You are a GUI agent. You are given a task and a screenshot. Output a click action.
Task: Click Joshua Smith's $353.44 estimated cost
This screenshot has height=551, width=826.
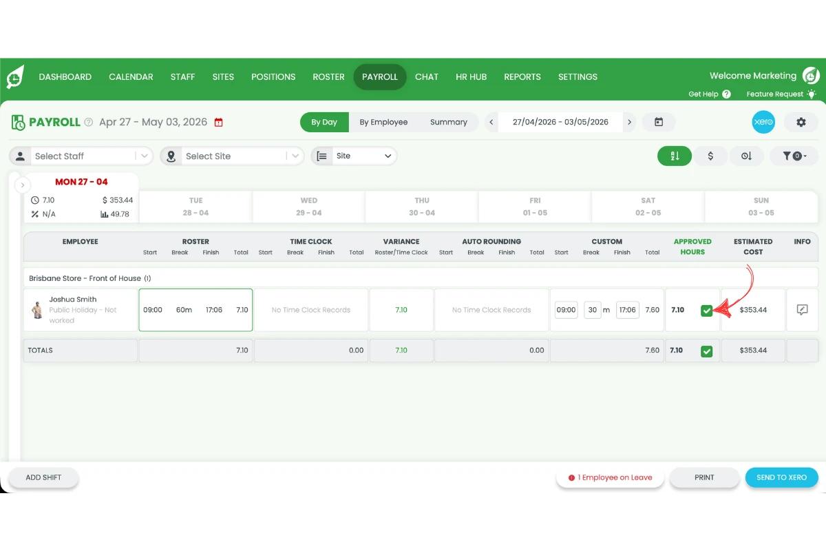753,310
